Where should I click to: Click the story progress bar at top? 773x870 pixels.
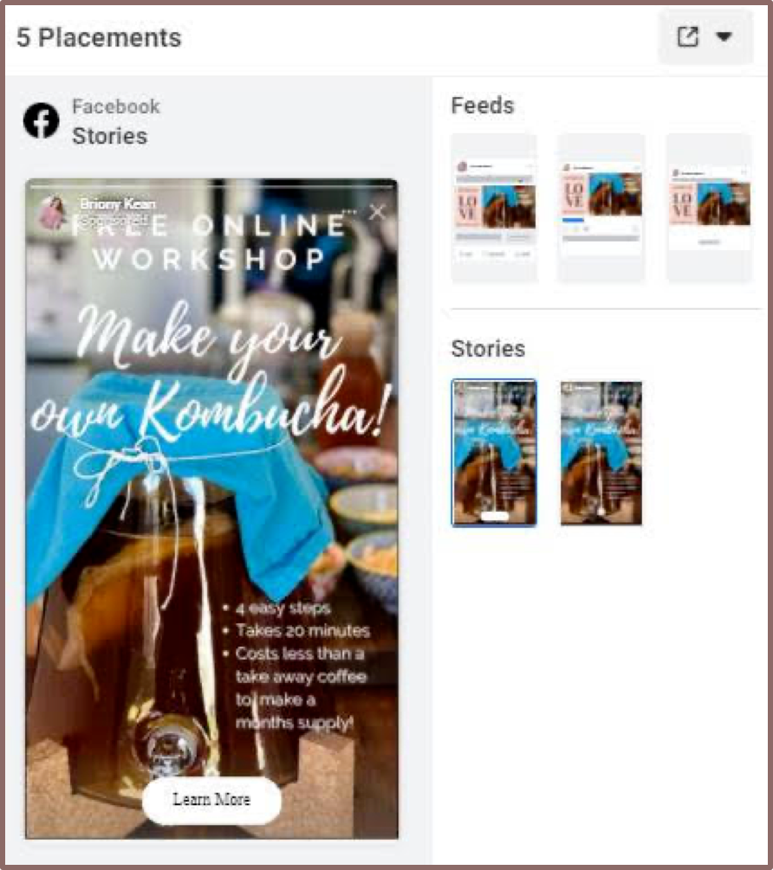pyautogui.click(x=211, y=187)
